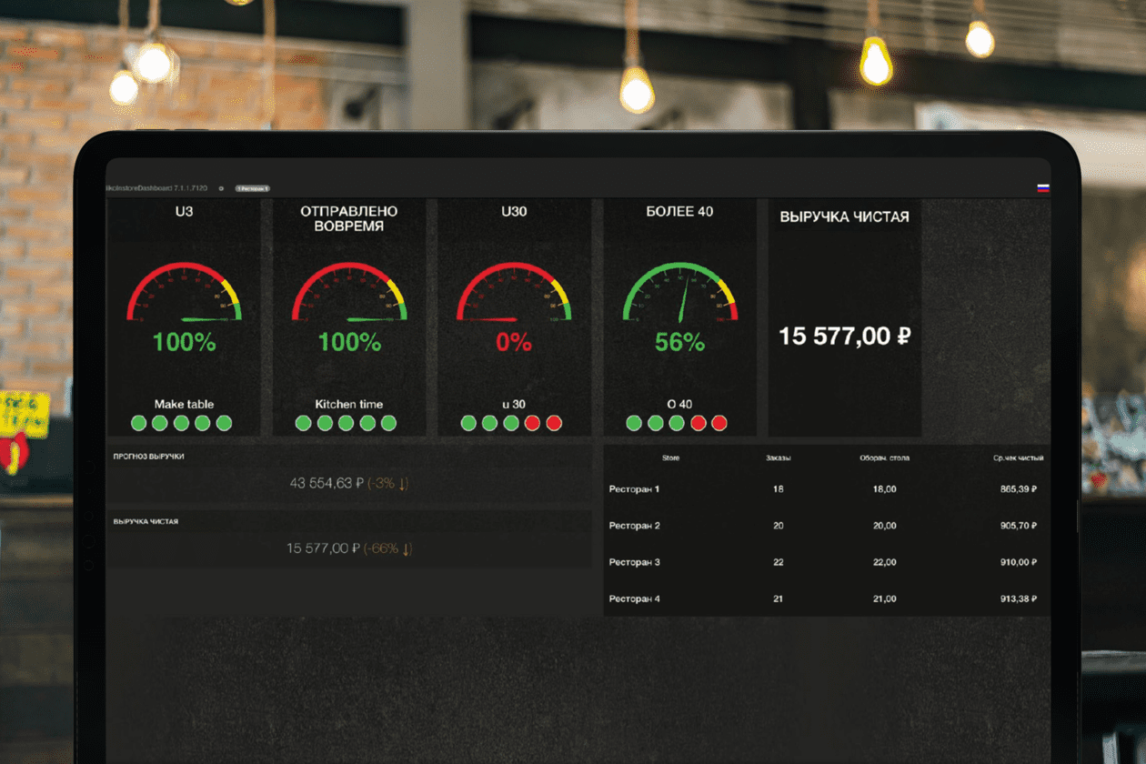Image resolution: width=1146 pixels, height=764 pixels.
Task: Click first green dot under Make table
Action: [138, 423]
